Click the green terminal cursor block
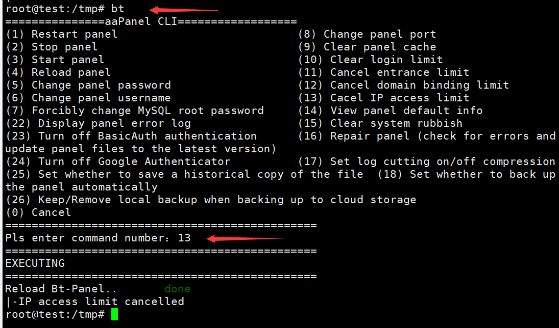The height and width of the screenshot is (328, 559). [114, 314]
